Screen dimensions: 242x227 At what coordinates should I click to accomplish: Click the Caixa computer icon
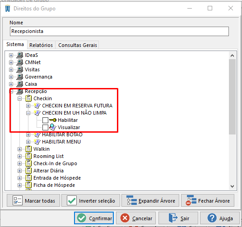click(x=20, y=84)
